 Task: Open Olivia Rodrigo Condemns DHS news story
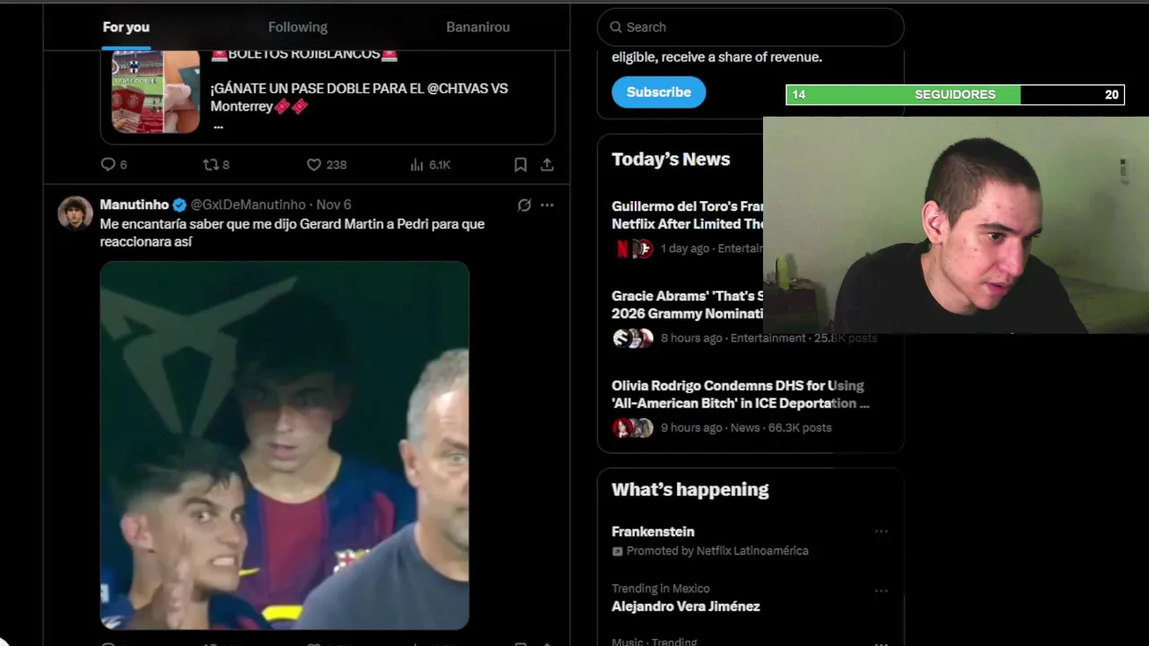pyautogui.click(x=741, y=394)
